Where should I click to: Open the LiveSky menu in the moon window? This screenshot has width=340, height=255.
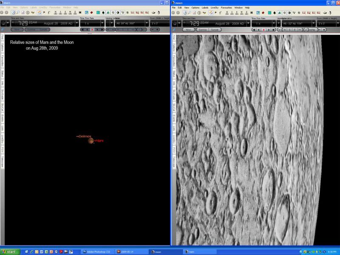215,8
